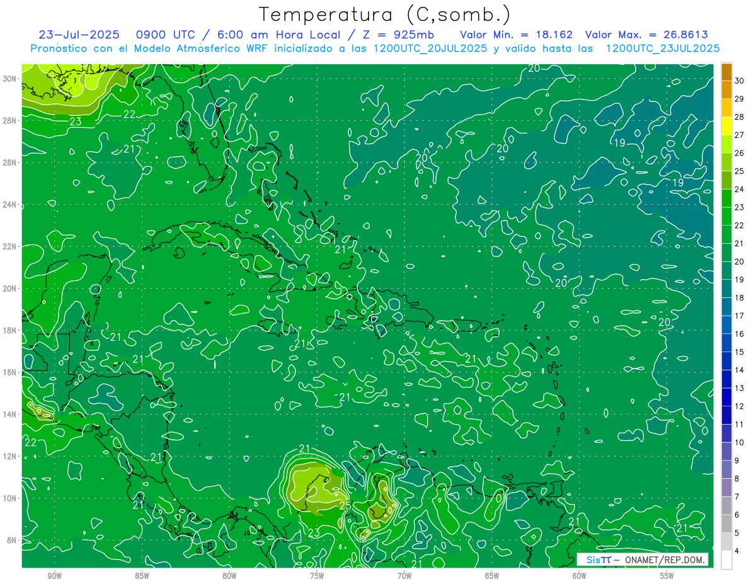Click the lime colorbar swatch between 26 and 27
The width and height of the screenshot is (756, 584).
pos(726,144)
